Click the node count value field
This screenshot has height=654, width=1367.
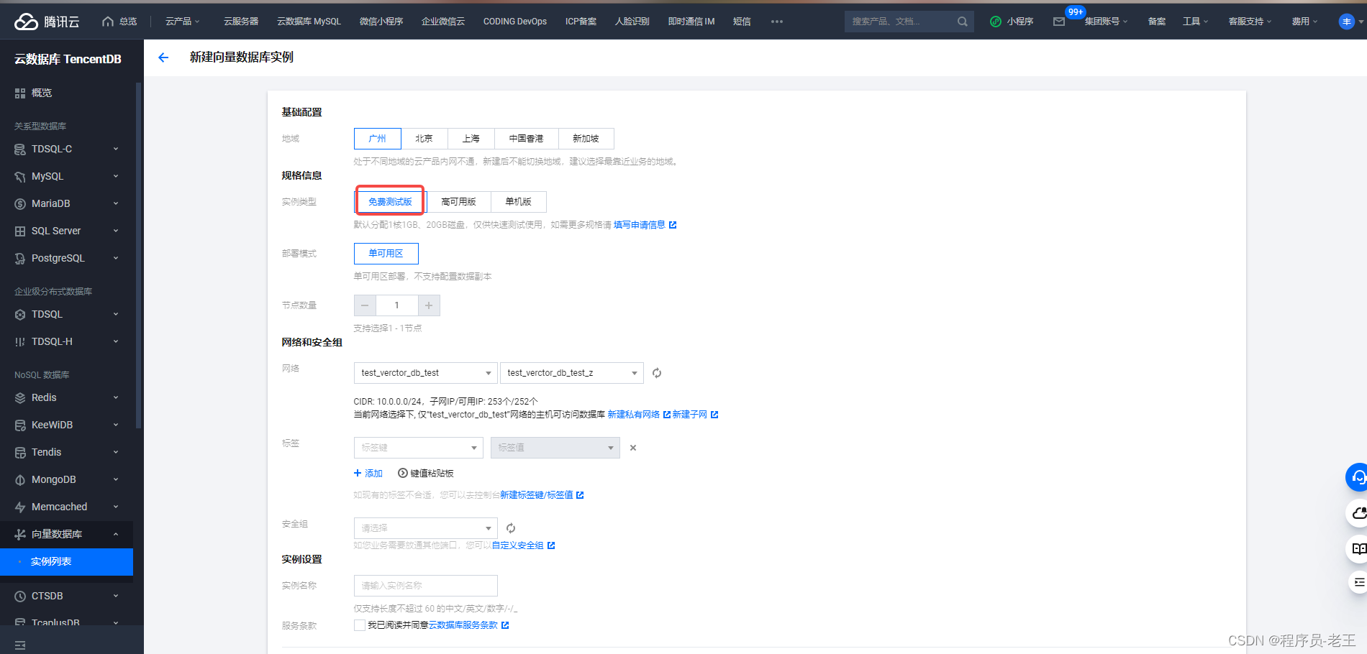click(396, 305)
